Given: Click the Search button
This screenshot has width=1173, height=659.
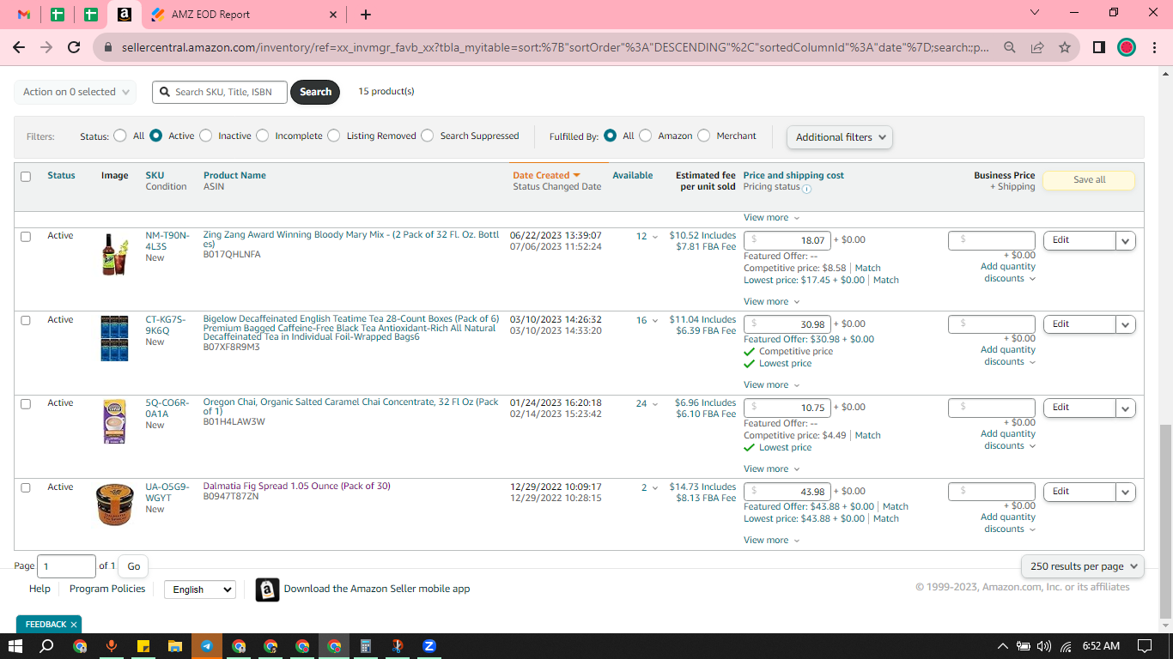Looking at the screenshot, I should [x=315, y=92].
